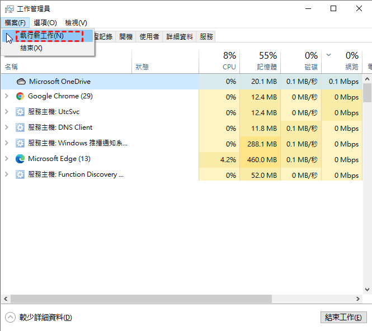Click the vertical scrollbar up arrow
The image size is (372, 331).
coord(367,79)
